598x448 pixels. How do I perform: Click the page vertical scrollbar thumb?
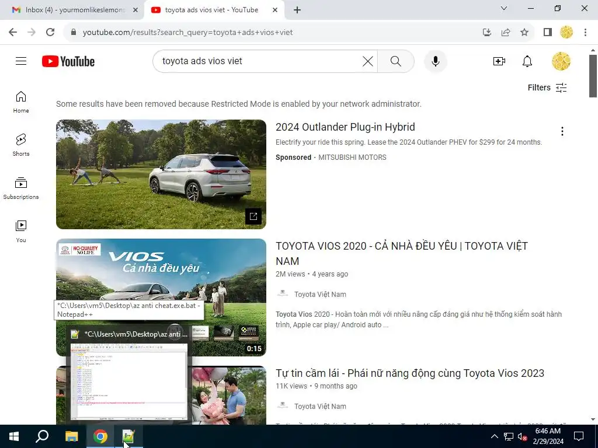pyautogui.click(x=593, y=76)
